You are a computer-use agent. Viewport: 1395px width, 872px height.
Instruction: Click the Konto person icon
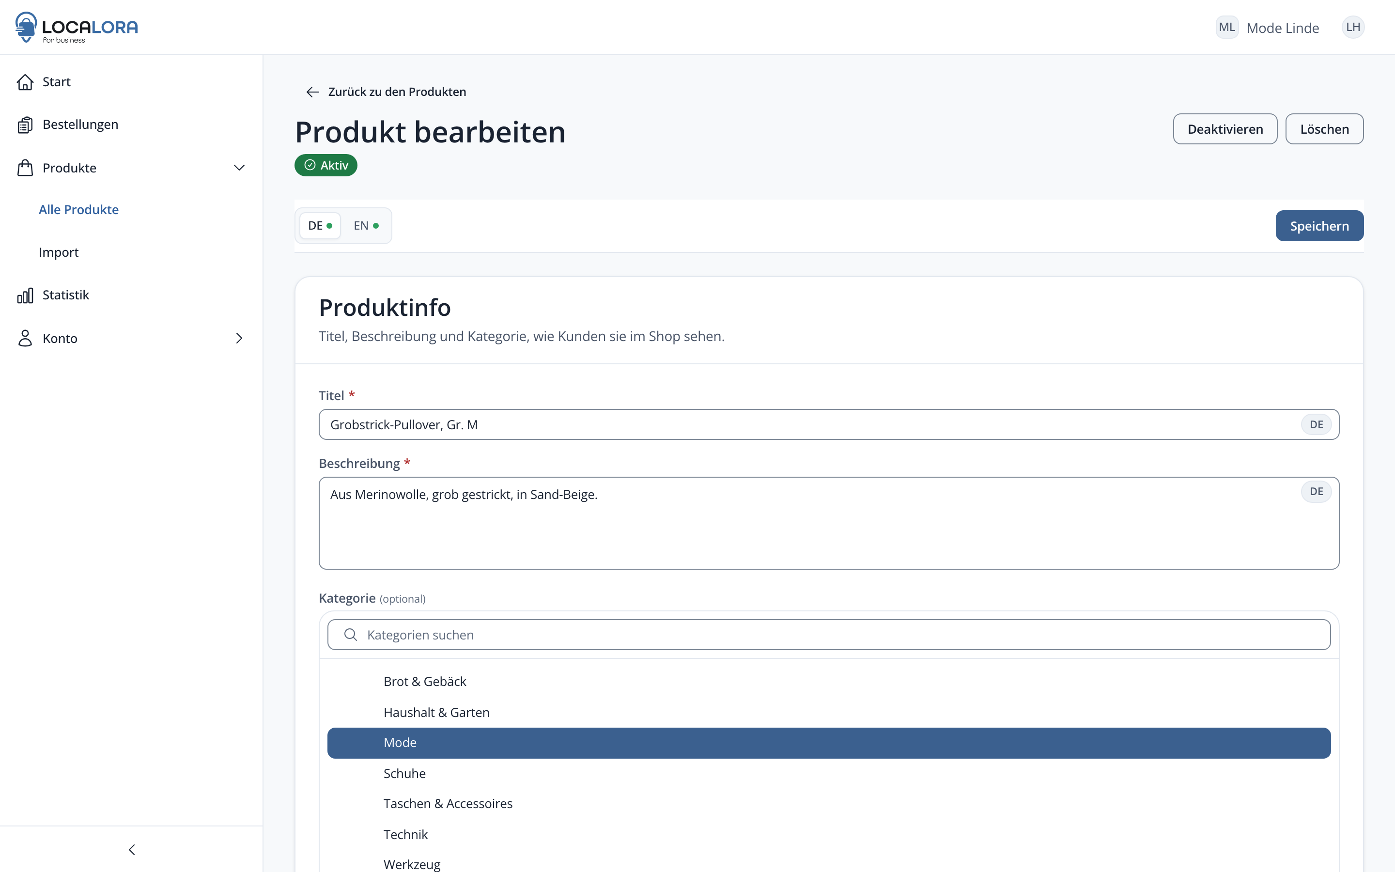(x=25, y=338)
